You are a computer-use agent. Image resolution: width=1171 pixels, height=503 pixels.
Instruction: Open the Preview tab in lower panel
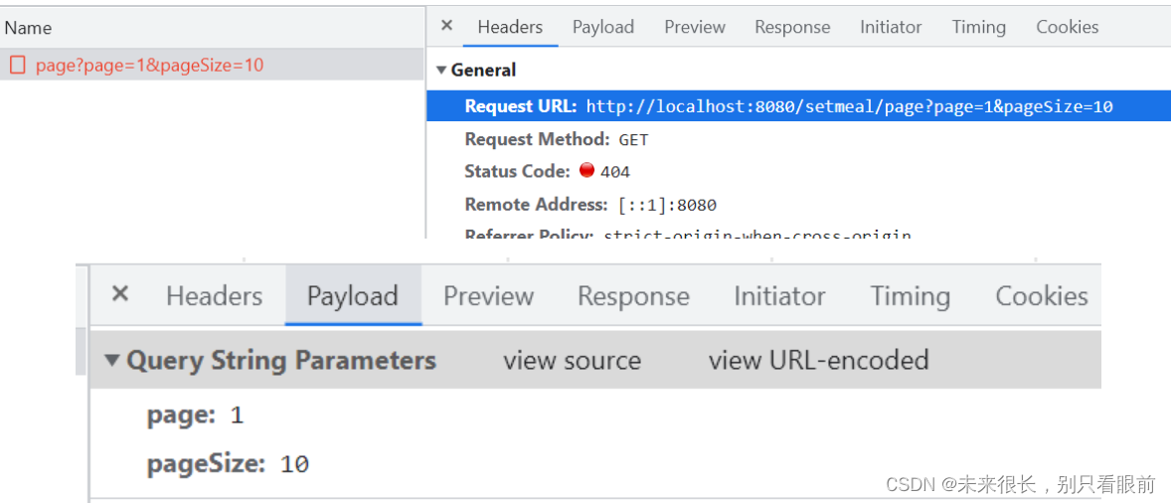(488, 296)
